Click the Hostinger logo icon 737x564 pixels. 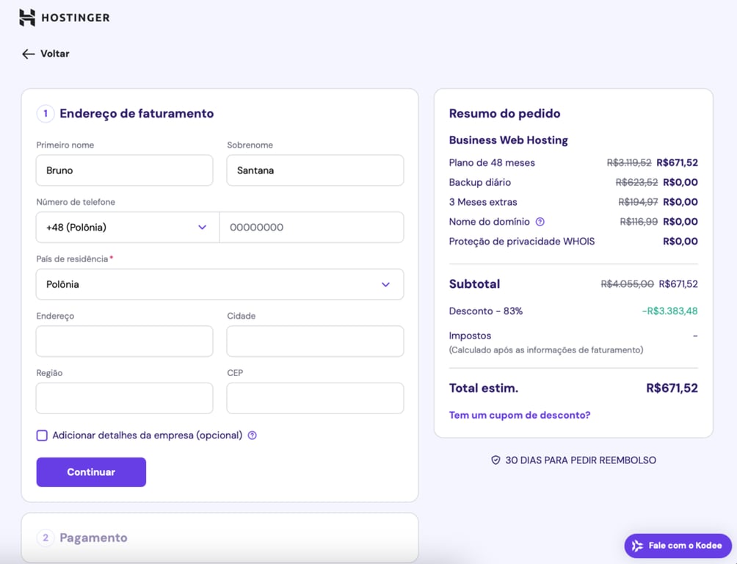pos(26,17)
